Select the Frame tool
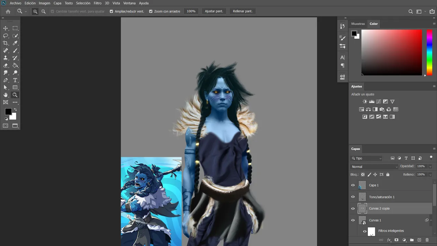Viewport: 437px width, 246px height. (x=5, y=102)
